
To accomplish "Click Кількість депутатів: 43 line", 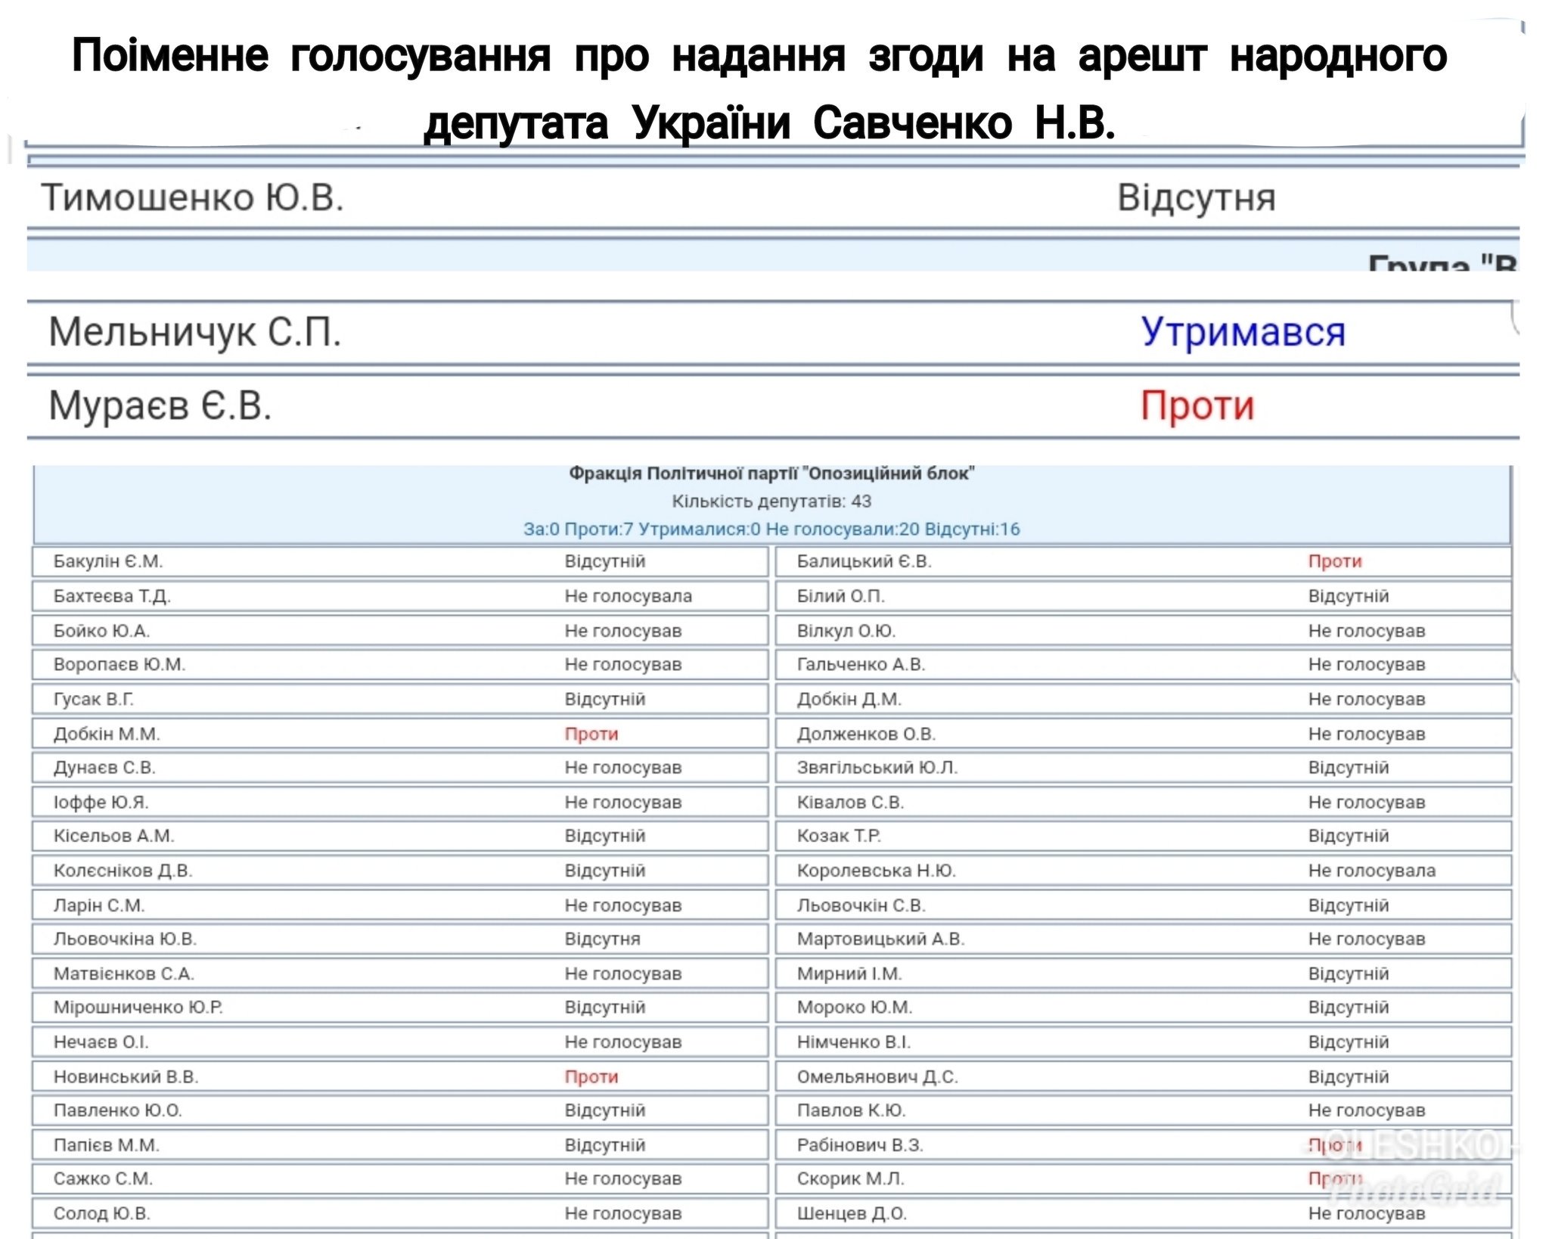I will (771, 501).
